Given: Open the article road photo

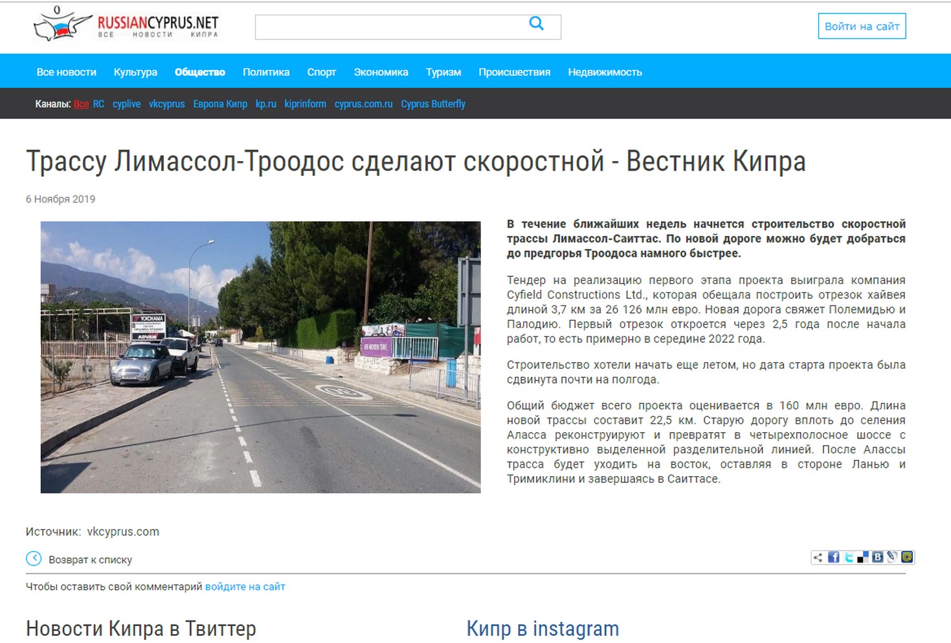Looking at the screenshot, I should click(x=260, y=357).
